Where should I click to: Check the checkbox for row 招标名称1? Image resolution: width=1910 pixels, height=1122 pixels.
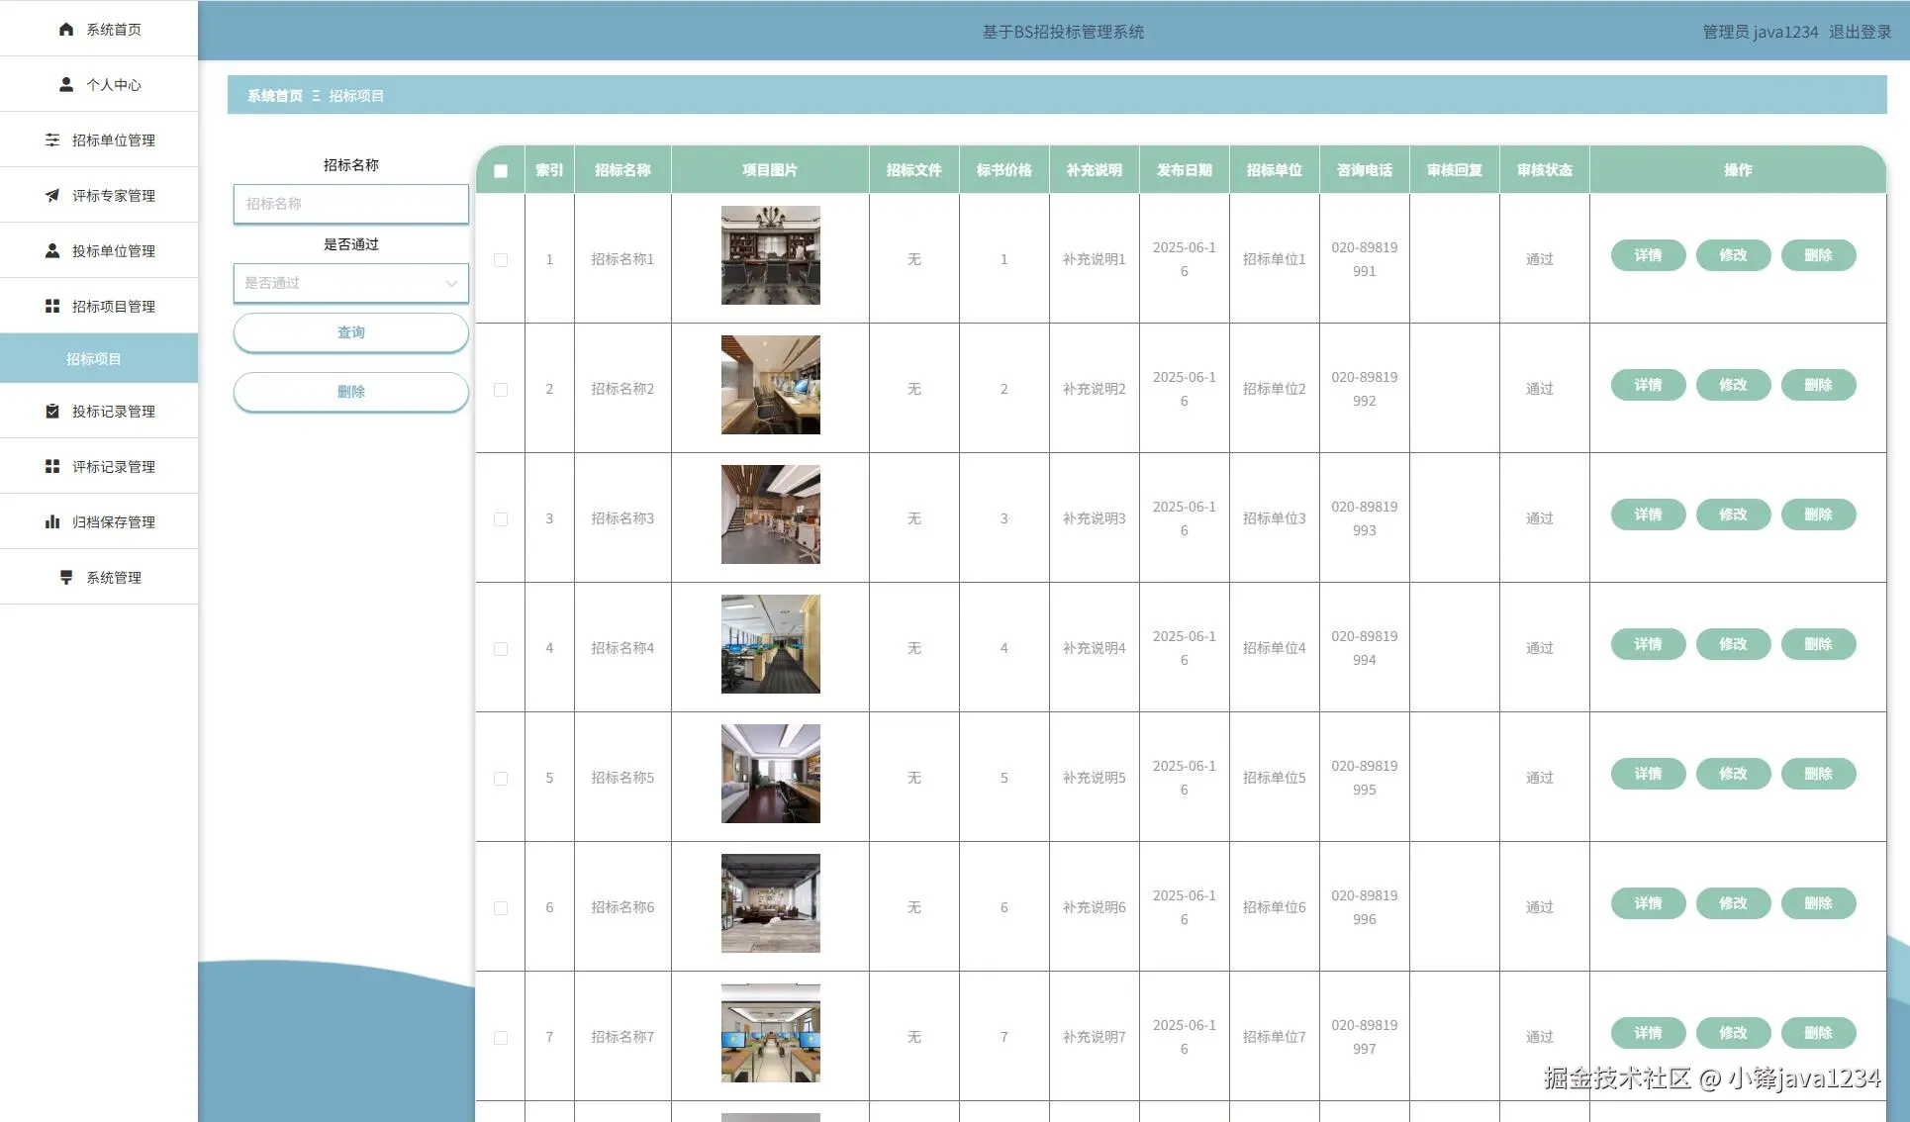[501, 259]
